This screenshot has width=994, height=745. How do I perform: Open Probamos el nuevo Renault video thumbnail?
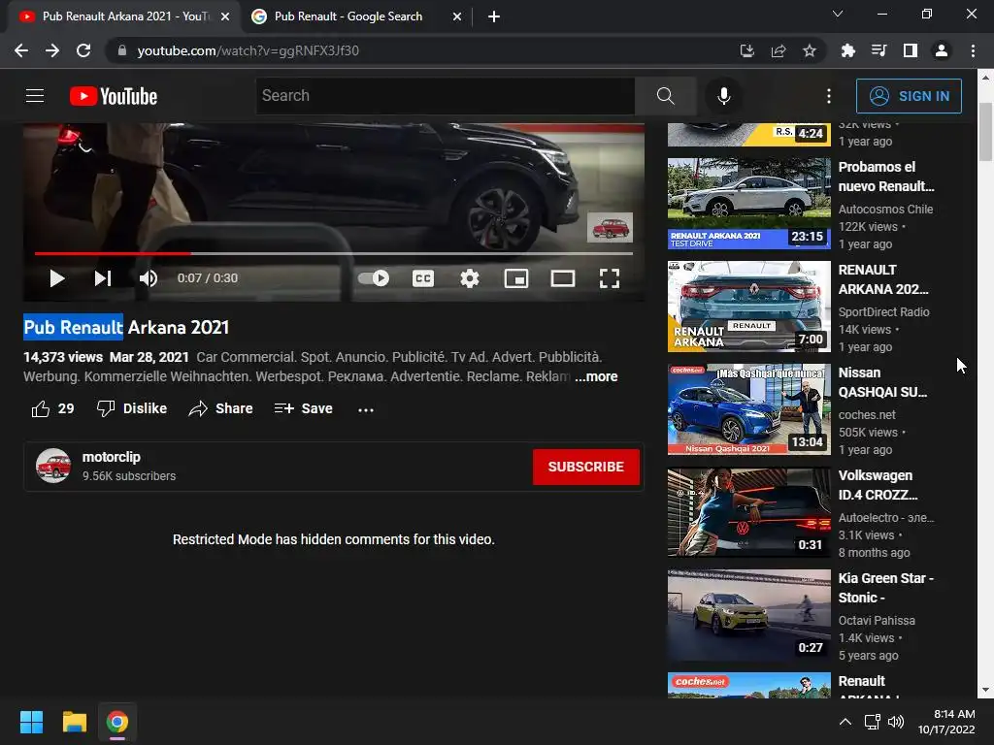748,204
